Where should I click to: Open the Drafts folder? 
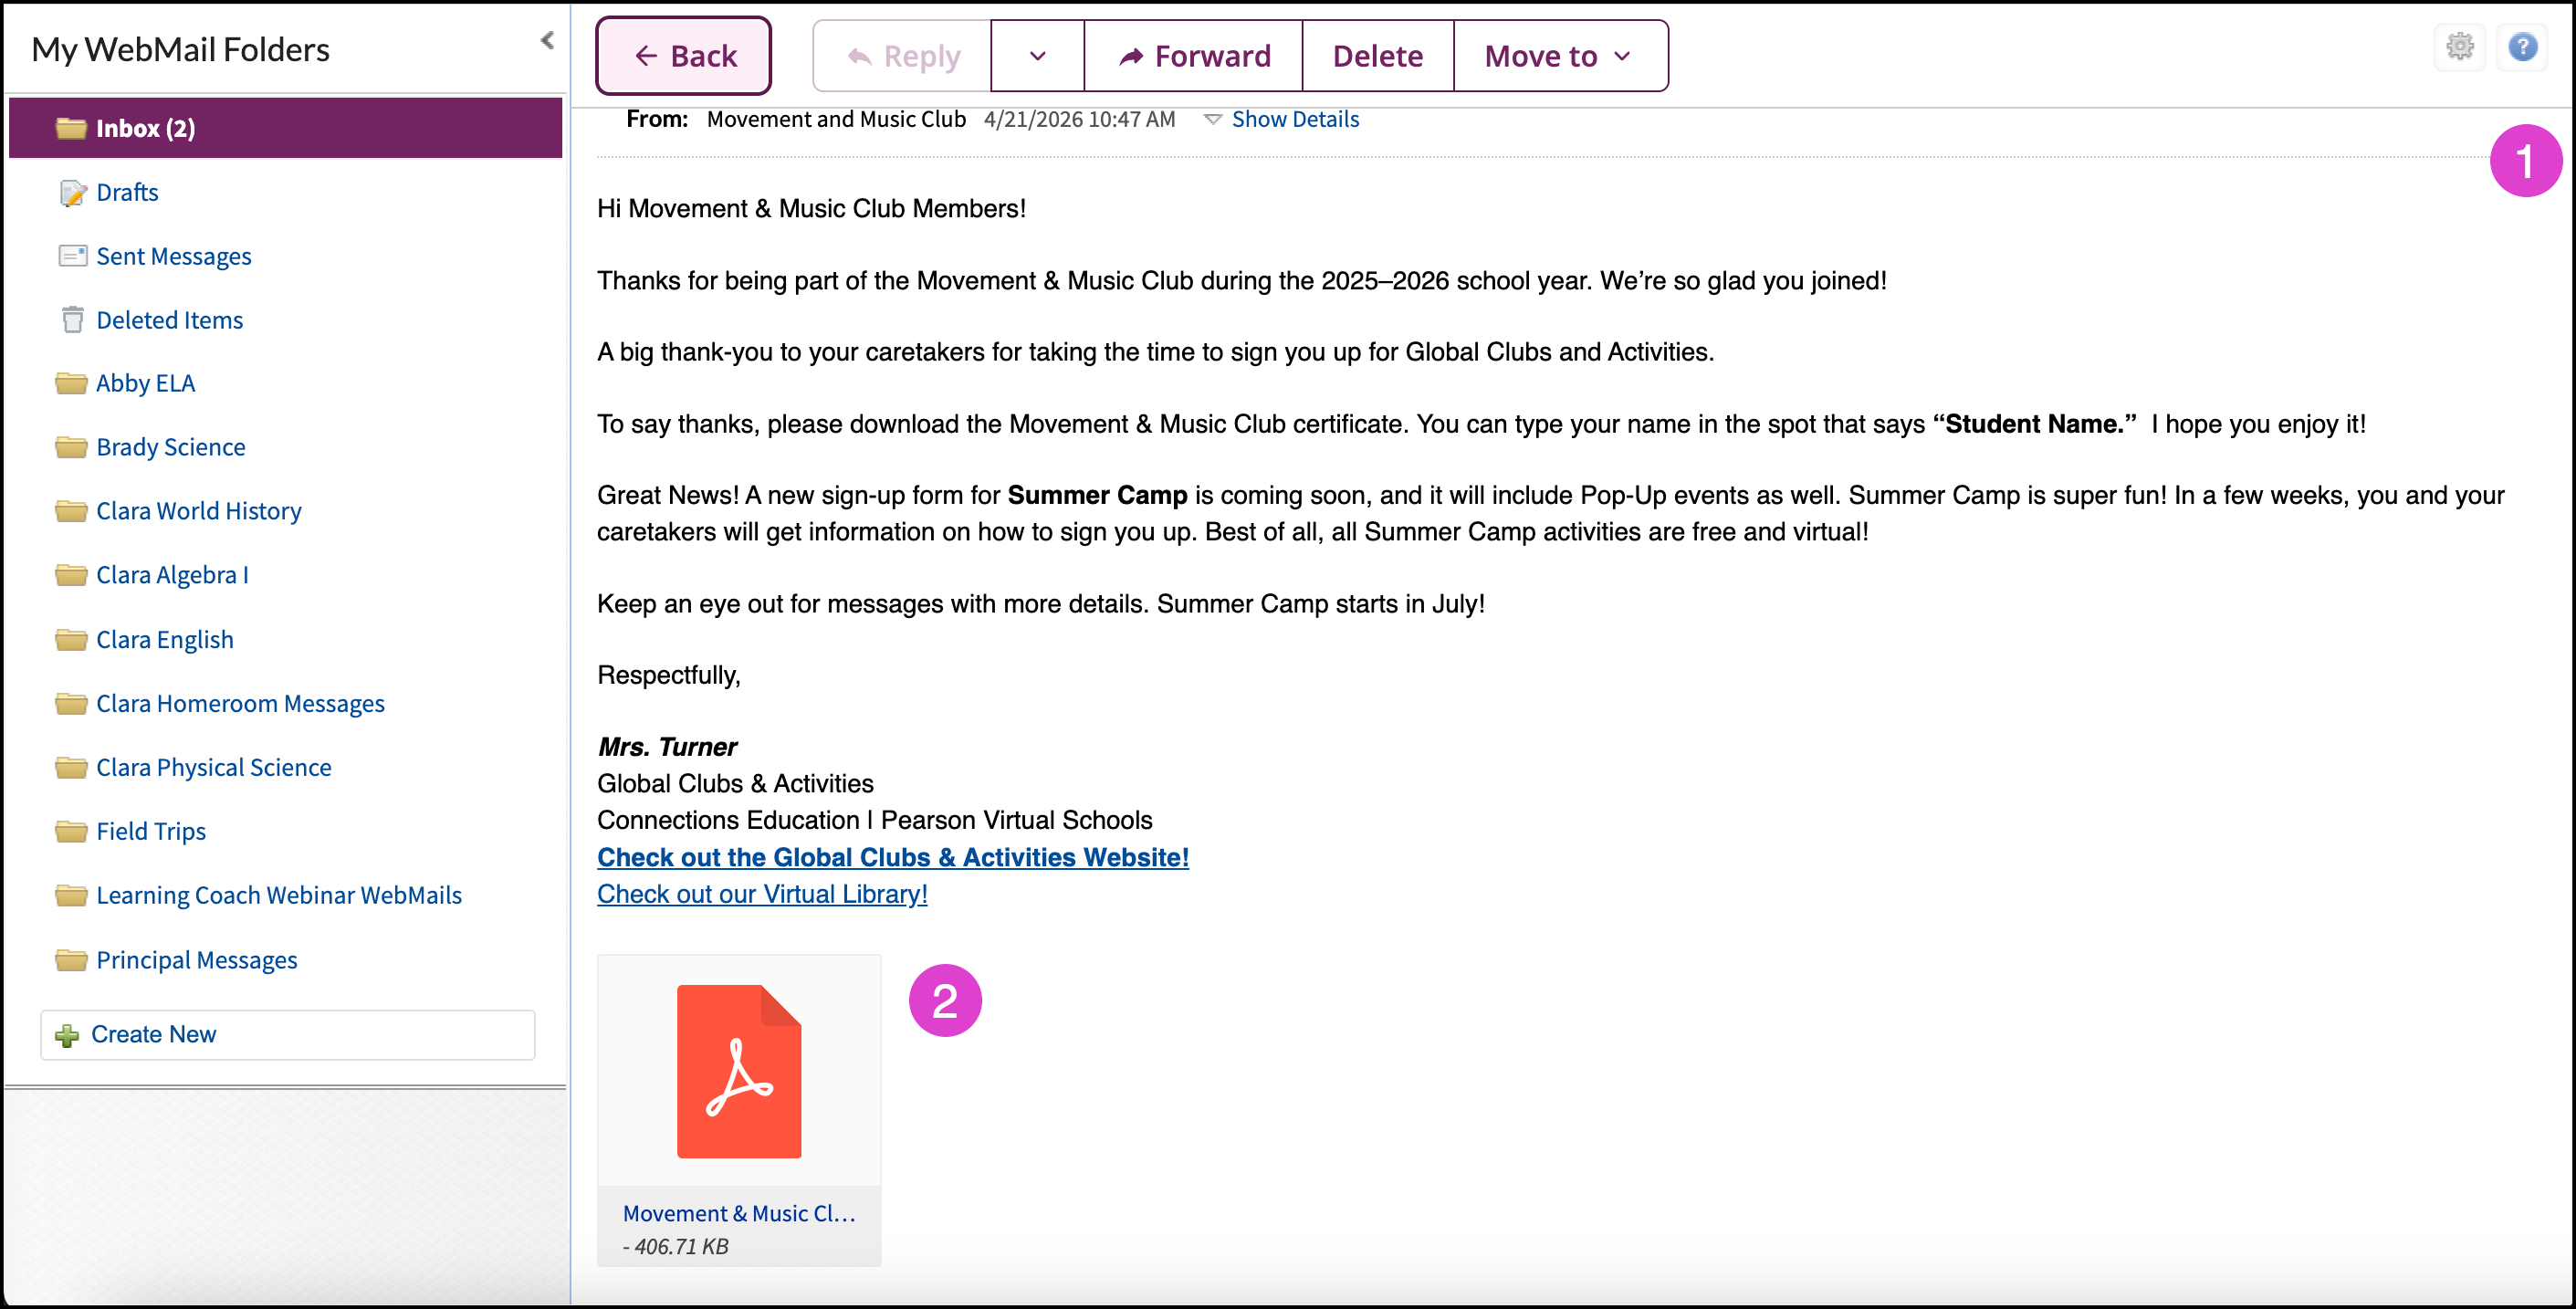click(127, 192)
